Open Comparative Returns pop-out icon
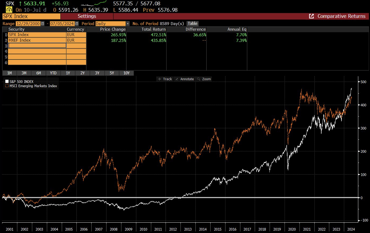Screen dimensions: 370x233 (x=311, y=16)
